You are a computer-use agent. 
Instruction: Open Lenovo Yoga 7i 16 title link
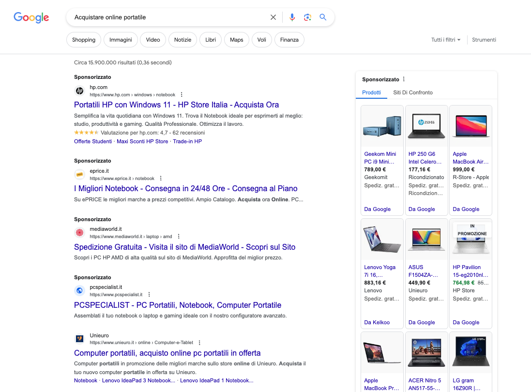tap(379, 271)
